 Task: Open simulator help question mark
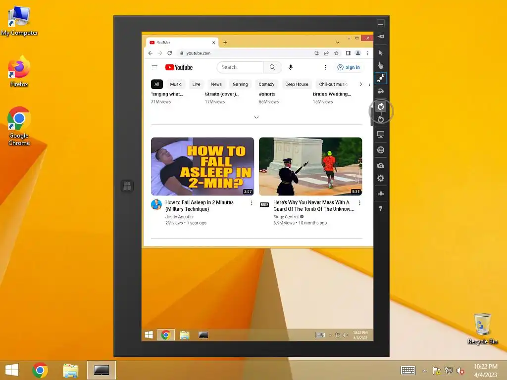click(x=381, y=209)
